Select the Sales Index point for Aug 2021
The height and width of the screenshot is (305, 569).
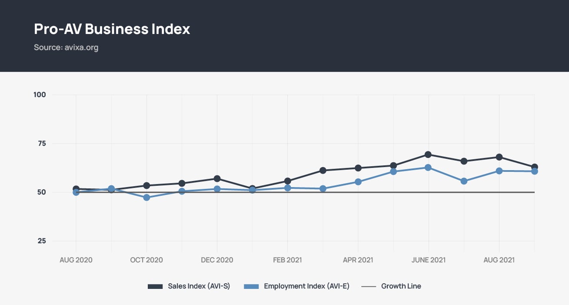(x=499, y=157)
